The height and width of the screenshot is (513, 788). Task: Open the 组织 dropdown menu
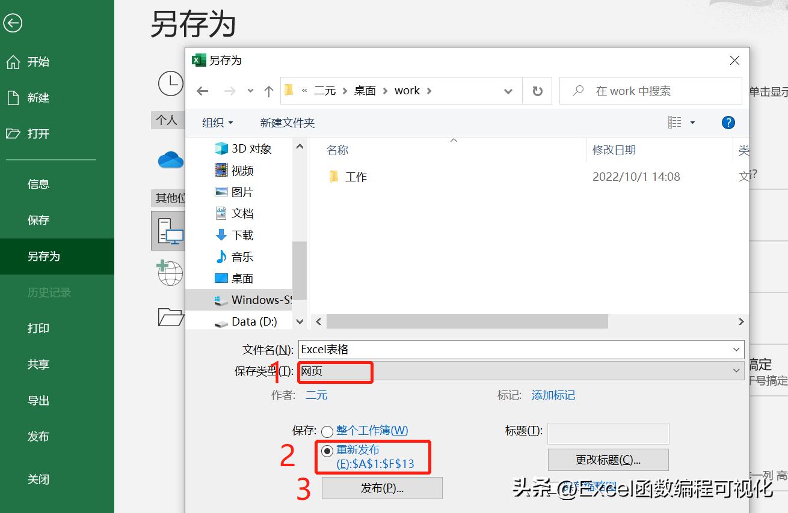click(218, 123)
